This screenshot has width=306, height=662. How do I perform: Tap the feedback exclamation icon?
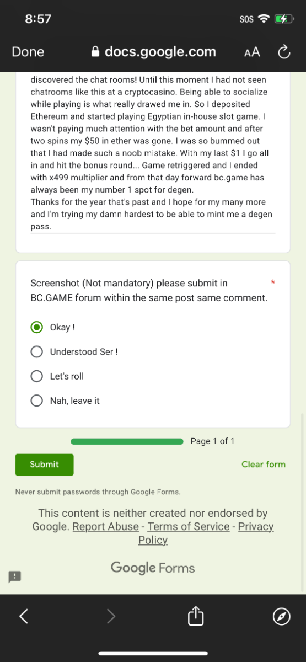click(x=14, y=576)
